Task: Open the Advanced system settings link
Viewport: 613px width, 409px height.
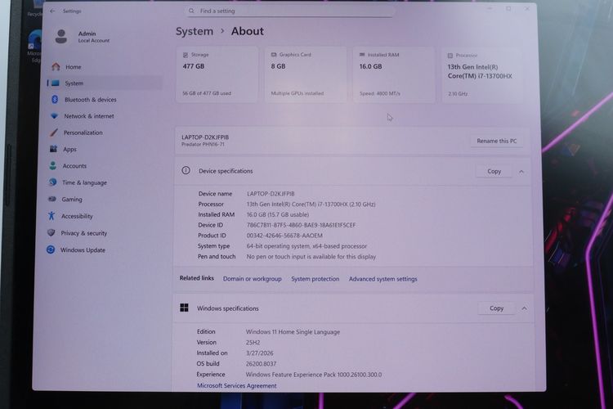Action: (383, 279)
